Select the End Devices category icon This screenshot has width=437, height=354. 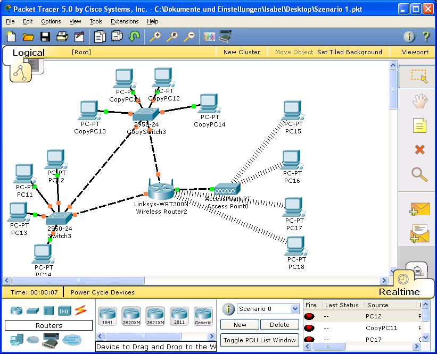click(17, 340)
